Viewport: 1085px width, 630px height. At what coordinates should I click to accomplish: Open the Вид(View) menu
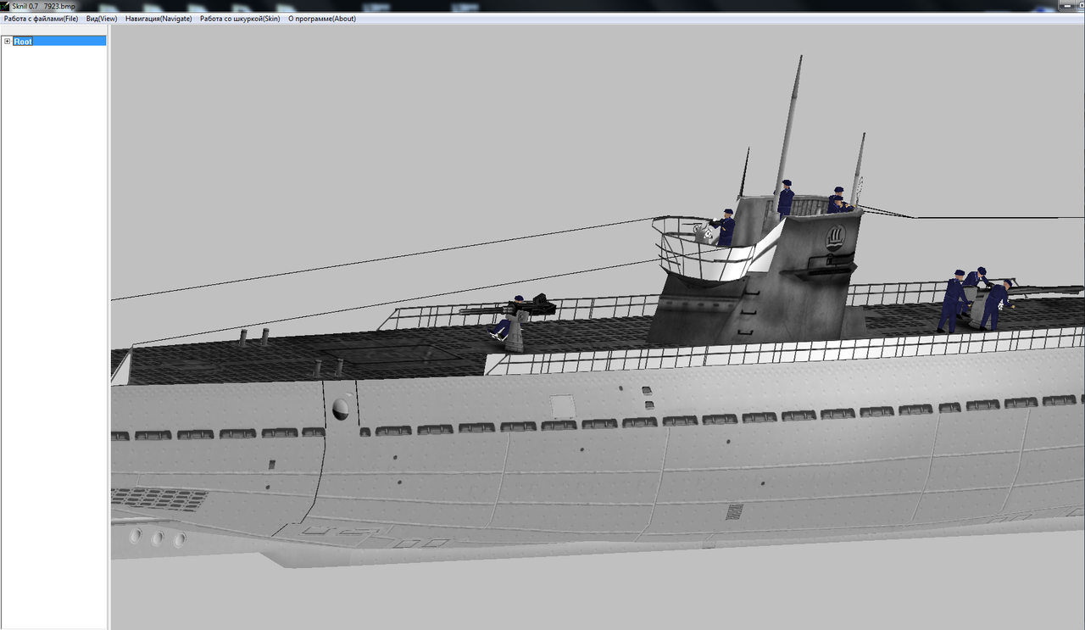[x=101, y=18]
